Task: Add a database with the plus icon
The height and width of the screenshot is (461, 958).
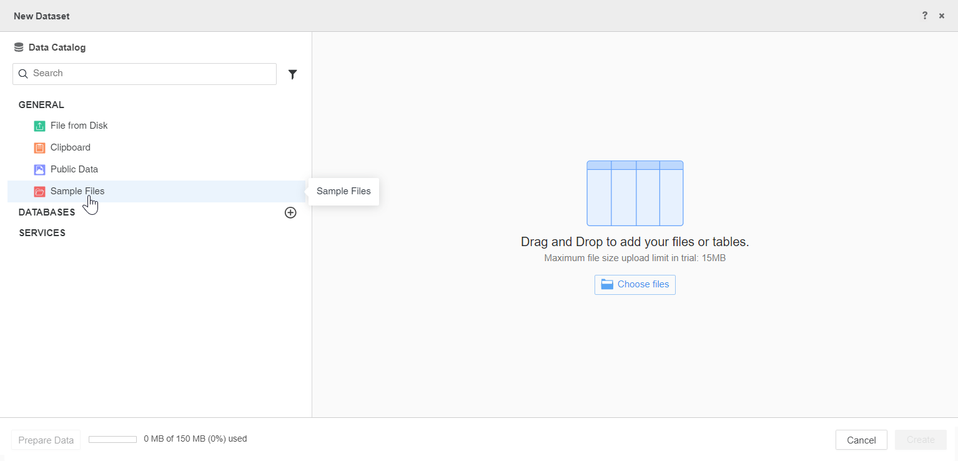Action: point(290,212)
